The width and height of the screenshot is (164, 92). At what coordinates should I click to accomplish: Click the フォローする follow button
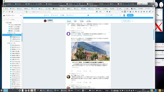126,21
